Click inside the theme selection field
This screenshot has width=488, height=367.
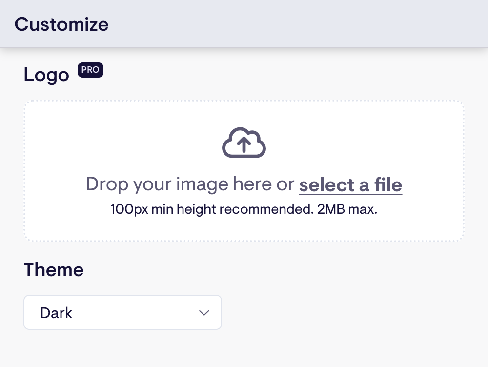point(98,312)
